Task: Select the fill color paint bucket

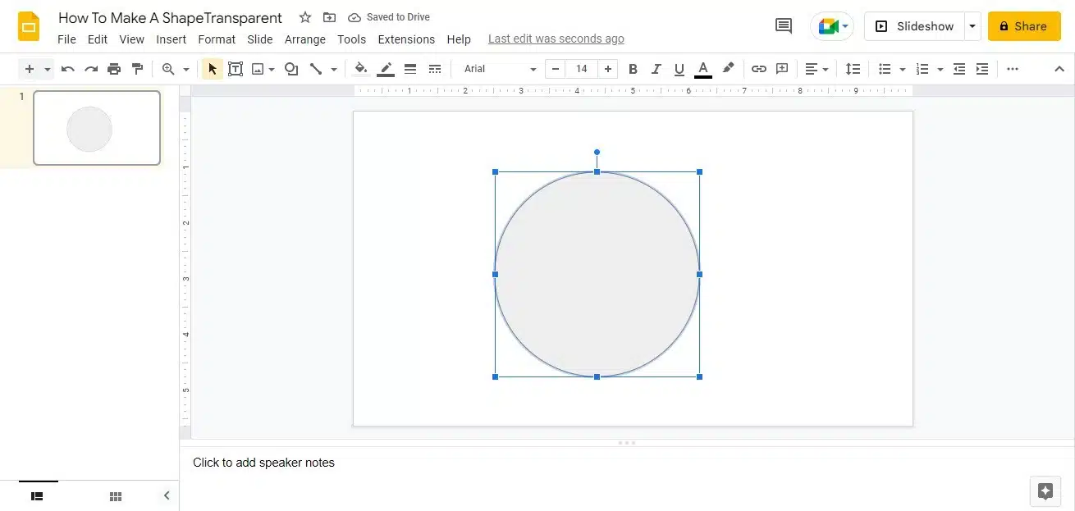Action: [x=360, y=69]
